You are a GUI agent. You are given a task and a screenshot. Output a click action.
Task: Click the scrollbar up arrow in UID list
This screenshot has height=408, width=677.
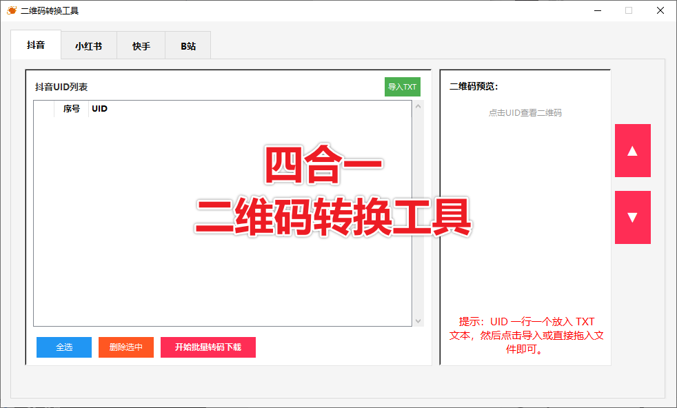click(x=418, y=105)
